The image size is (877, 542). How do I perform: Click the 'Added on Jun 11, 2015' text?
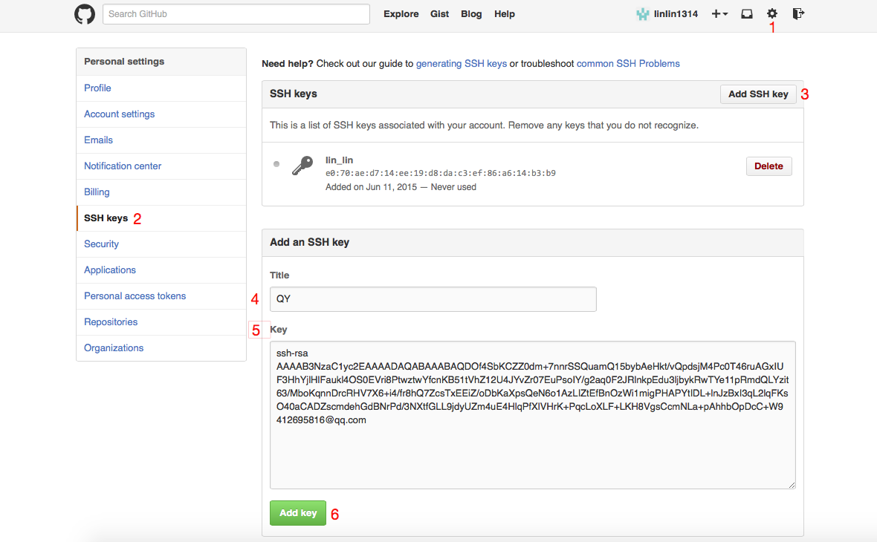pos(372,187)
